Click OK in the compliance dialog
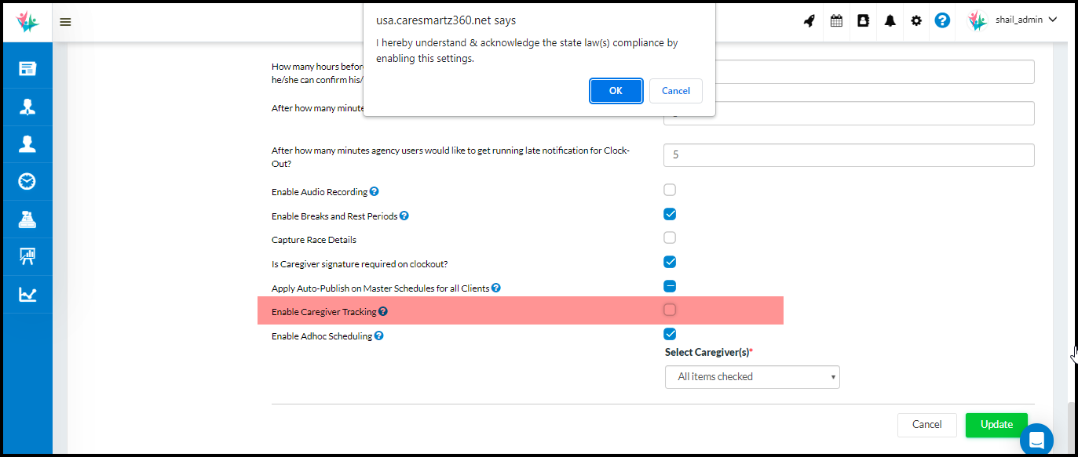The image size is (1078, 457). click(616, 91)
